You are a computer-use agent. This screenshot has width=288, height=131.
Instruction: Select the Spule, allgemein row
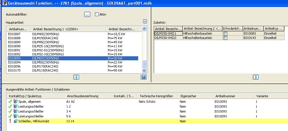(147, 102)
